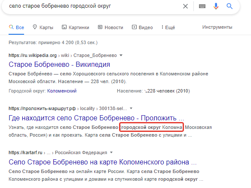Open the Ещё more menu

[168, 27]
